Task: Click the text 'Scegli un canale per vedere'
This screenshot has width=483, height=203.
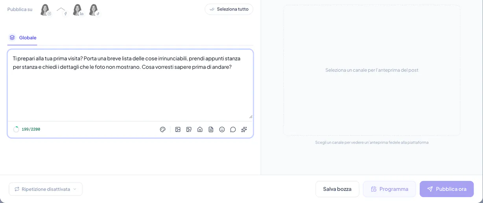Action: (x=341, y=143)
